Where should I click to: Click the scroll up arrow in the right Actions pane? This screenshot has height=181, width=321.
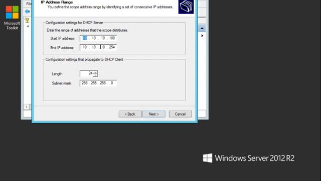[x=202, y=28]
